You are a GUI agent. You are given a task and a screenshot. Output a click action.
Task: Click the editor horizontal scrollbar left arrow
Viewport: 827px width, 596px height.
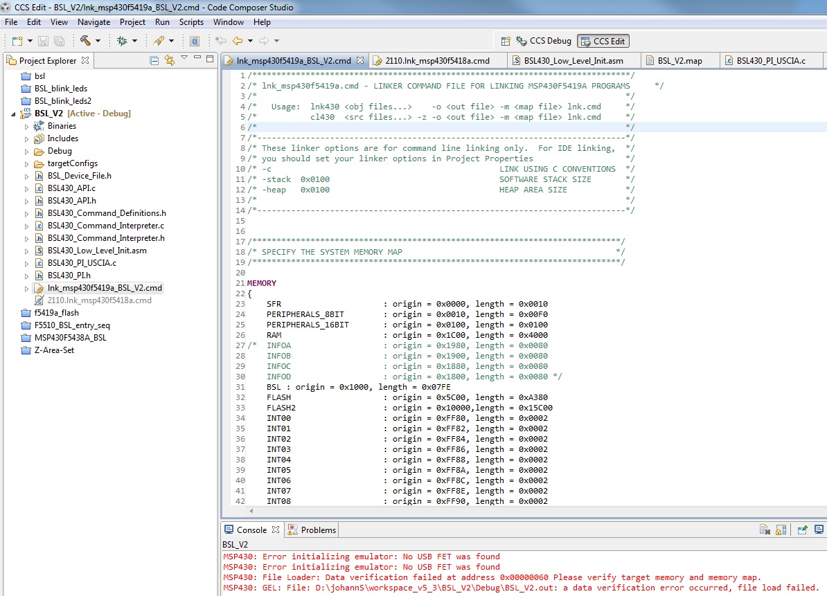click(251, 511)
